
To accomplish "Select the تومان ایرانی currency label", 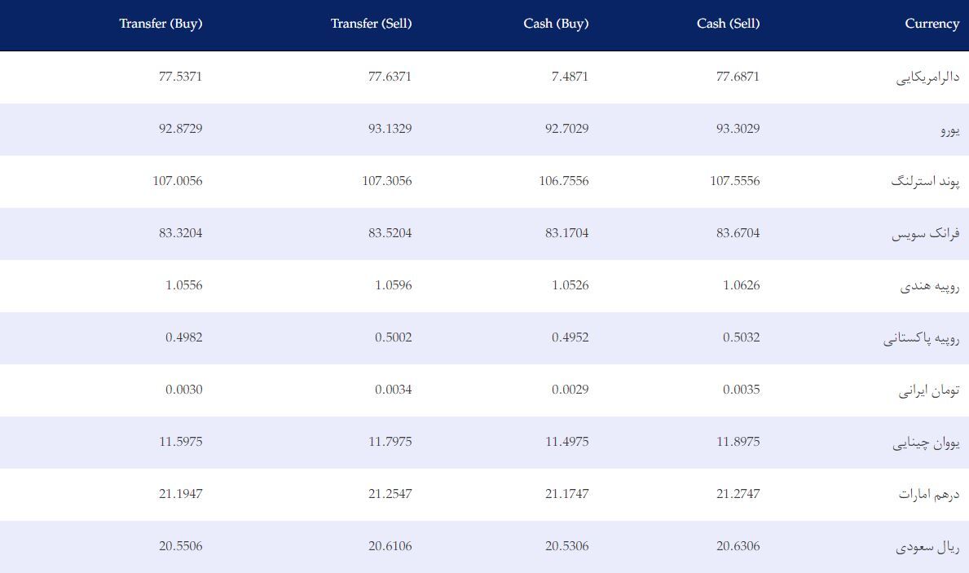I will [929, 390].
